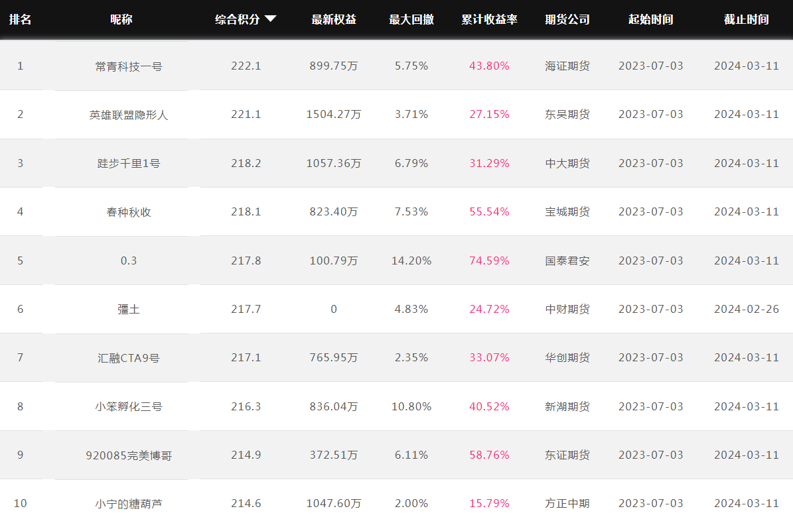Click the 期货公司 column header
Viewport: 793px width, 525px height.
pos(567,19)
